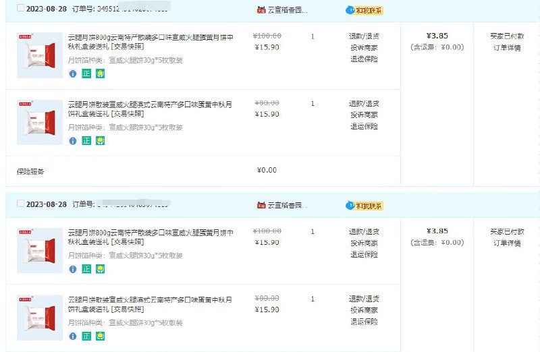Tick the checkbox for order 349512
The height and width of the screenshot is (352, 540).
click(x=21, y=8)
